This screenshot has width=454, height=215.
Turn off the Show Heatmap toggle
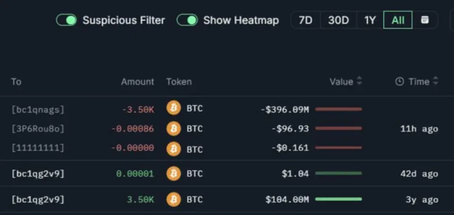[x=187, y=20]
